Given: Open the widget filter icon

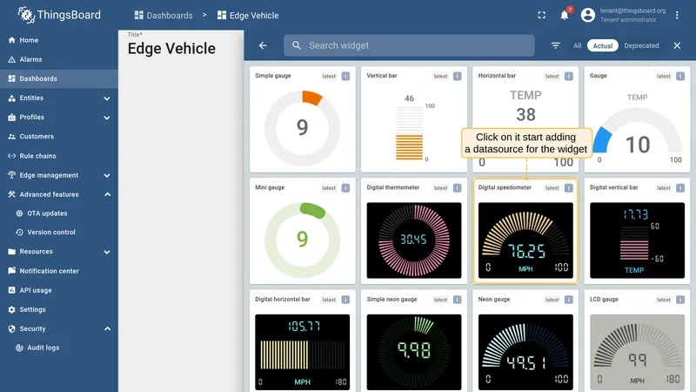Looking at the screenshot, I should 555,45.
